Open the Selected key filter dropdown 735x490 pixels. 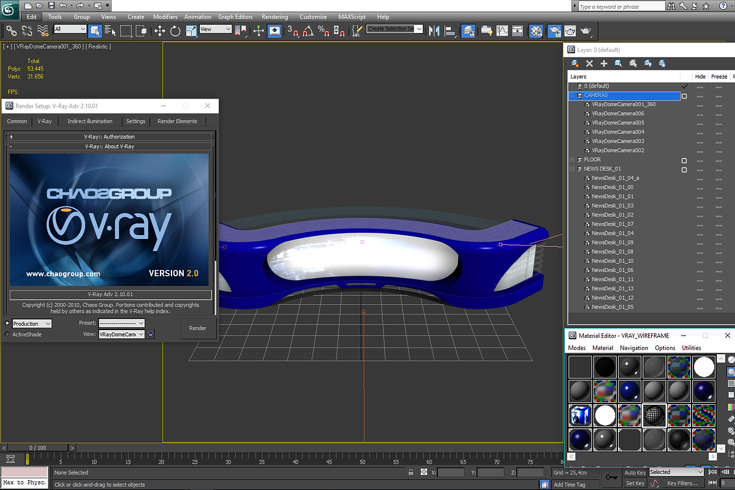coord(676,472)
